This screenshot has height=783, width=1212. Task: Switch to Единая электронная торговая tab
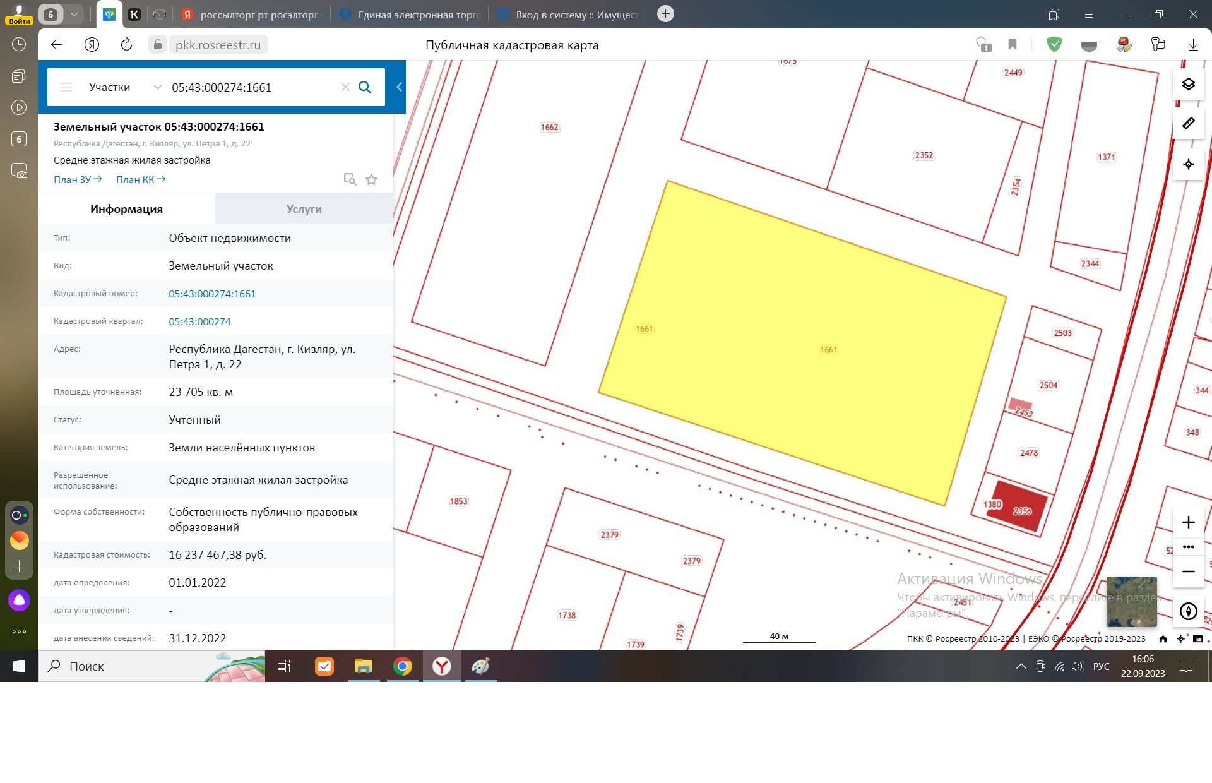tap(410, 15)
